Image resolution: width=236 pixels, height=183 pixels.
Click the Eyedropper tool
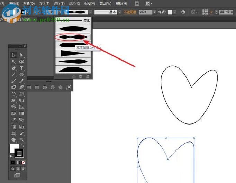tap(14, 120)
